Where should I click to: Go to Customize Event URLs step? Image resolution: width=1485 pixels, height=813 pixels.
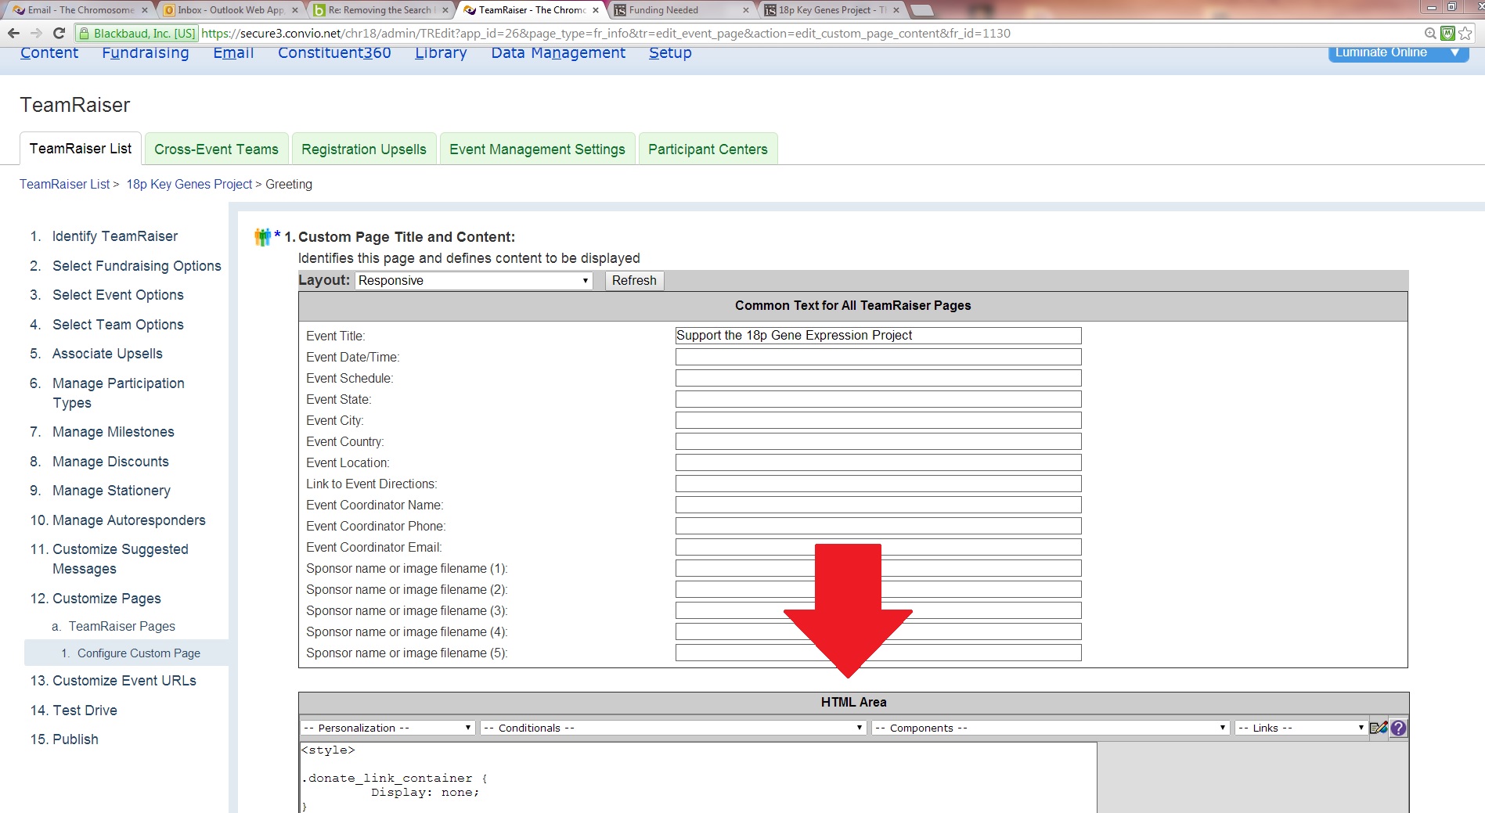tap(124, 681)
